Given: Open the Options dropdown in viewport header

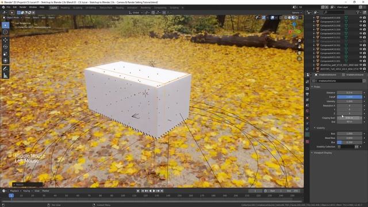Looking at the screenshot, I should pyautogui.click(x=297, y=13).
